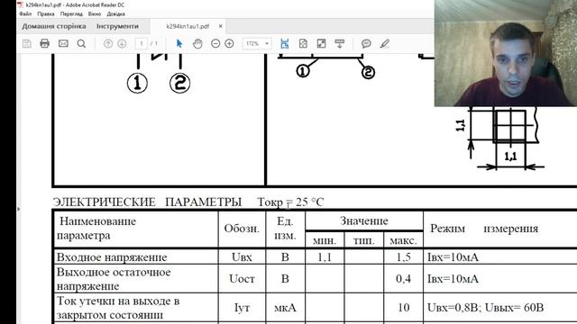Click the fit width scrolling icon
Viewport: 577px width, 324px height.
click(285, 44)
